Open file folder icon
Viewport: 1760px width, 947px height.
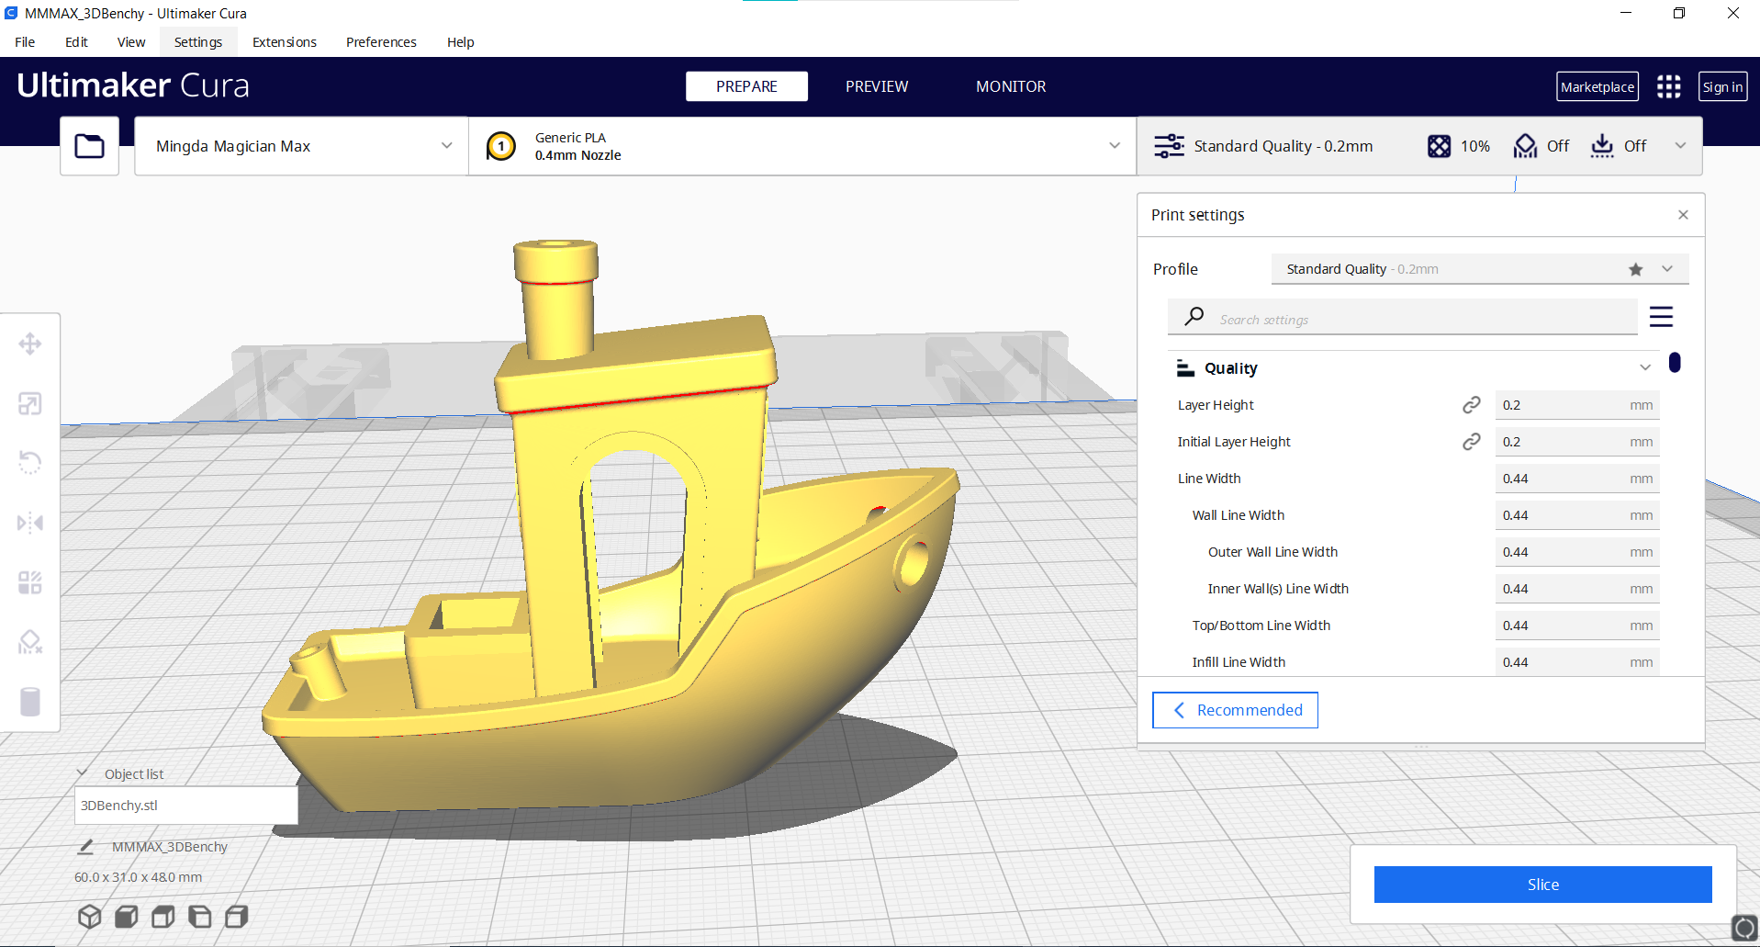click(x=89, y=146)
